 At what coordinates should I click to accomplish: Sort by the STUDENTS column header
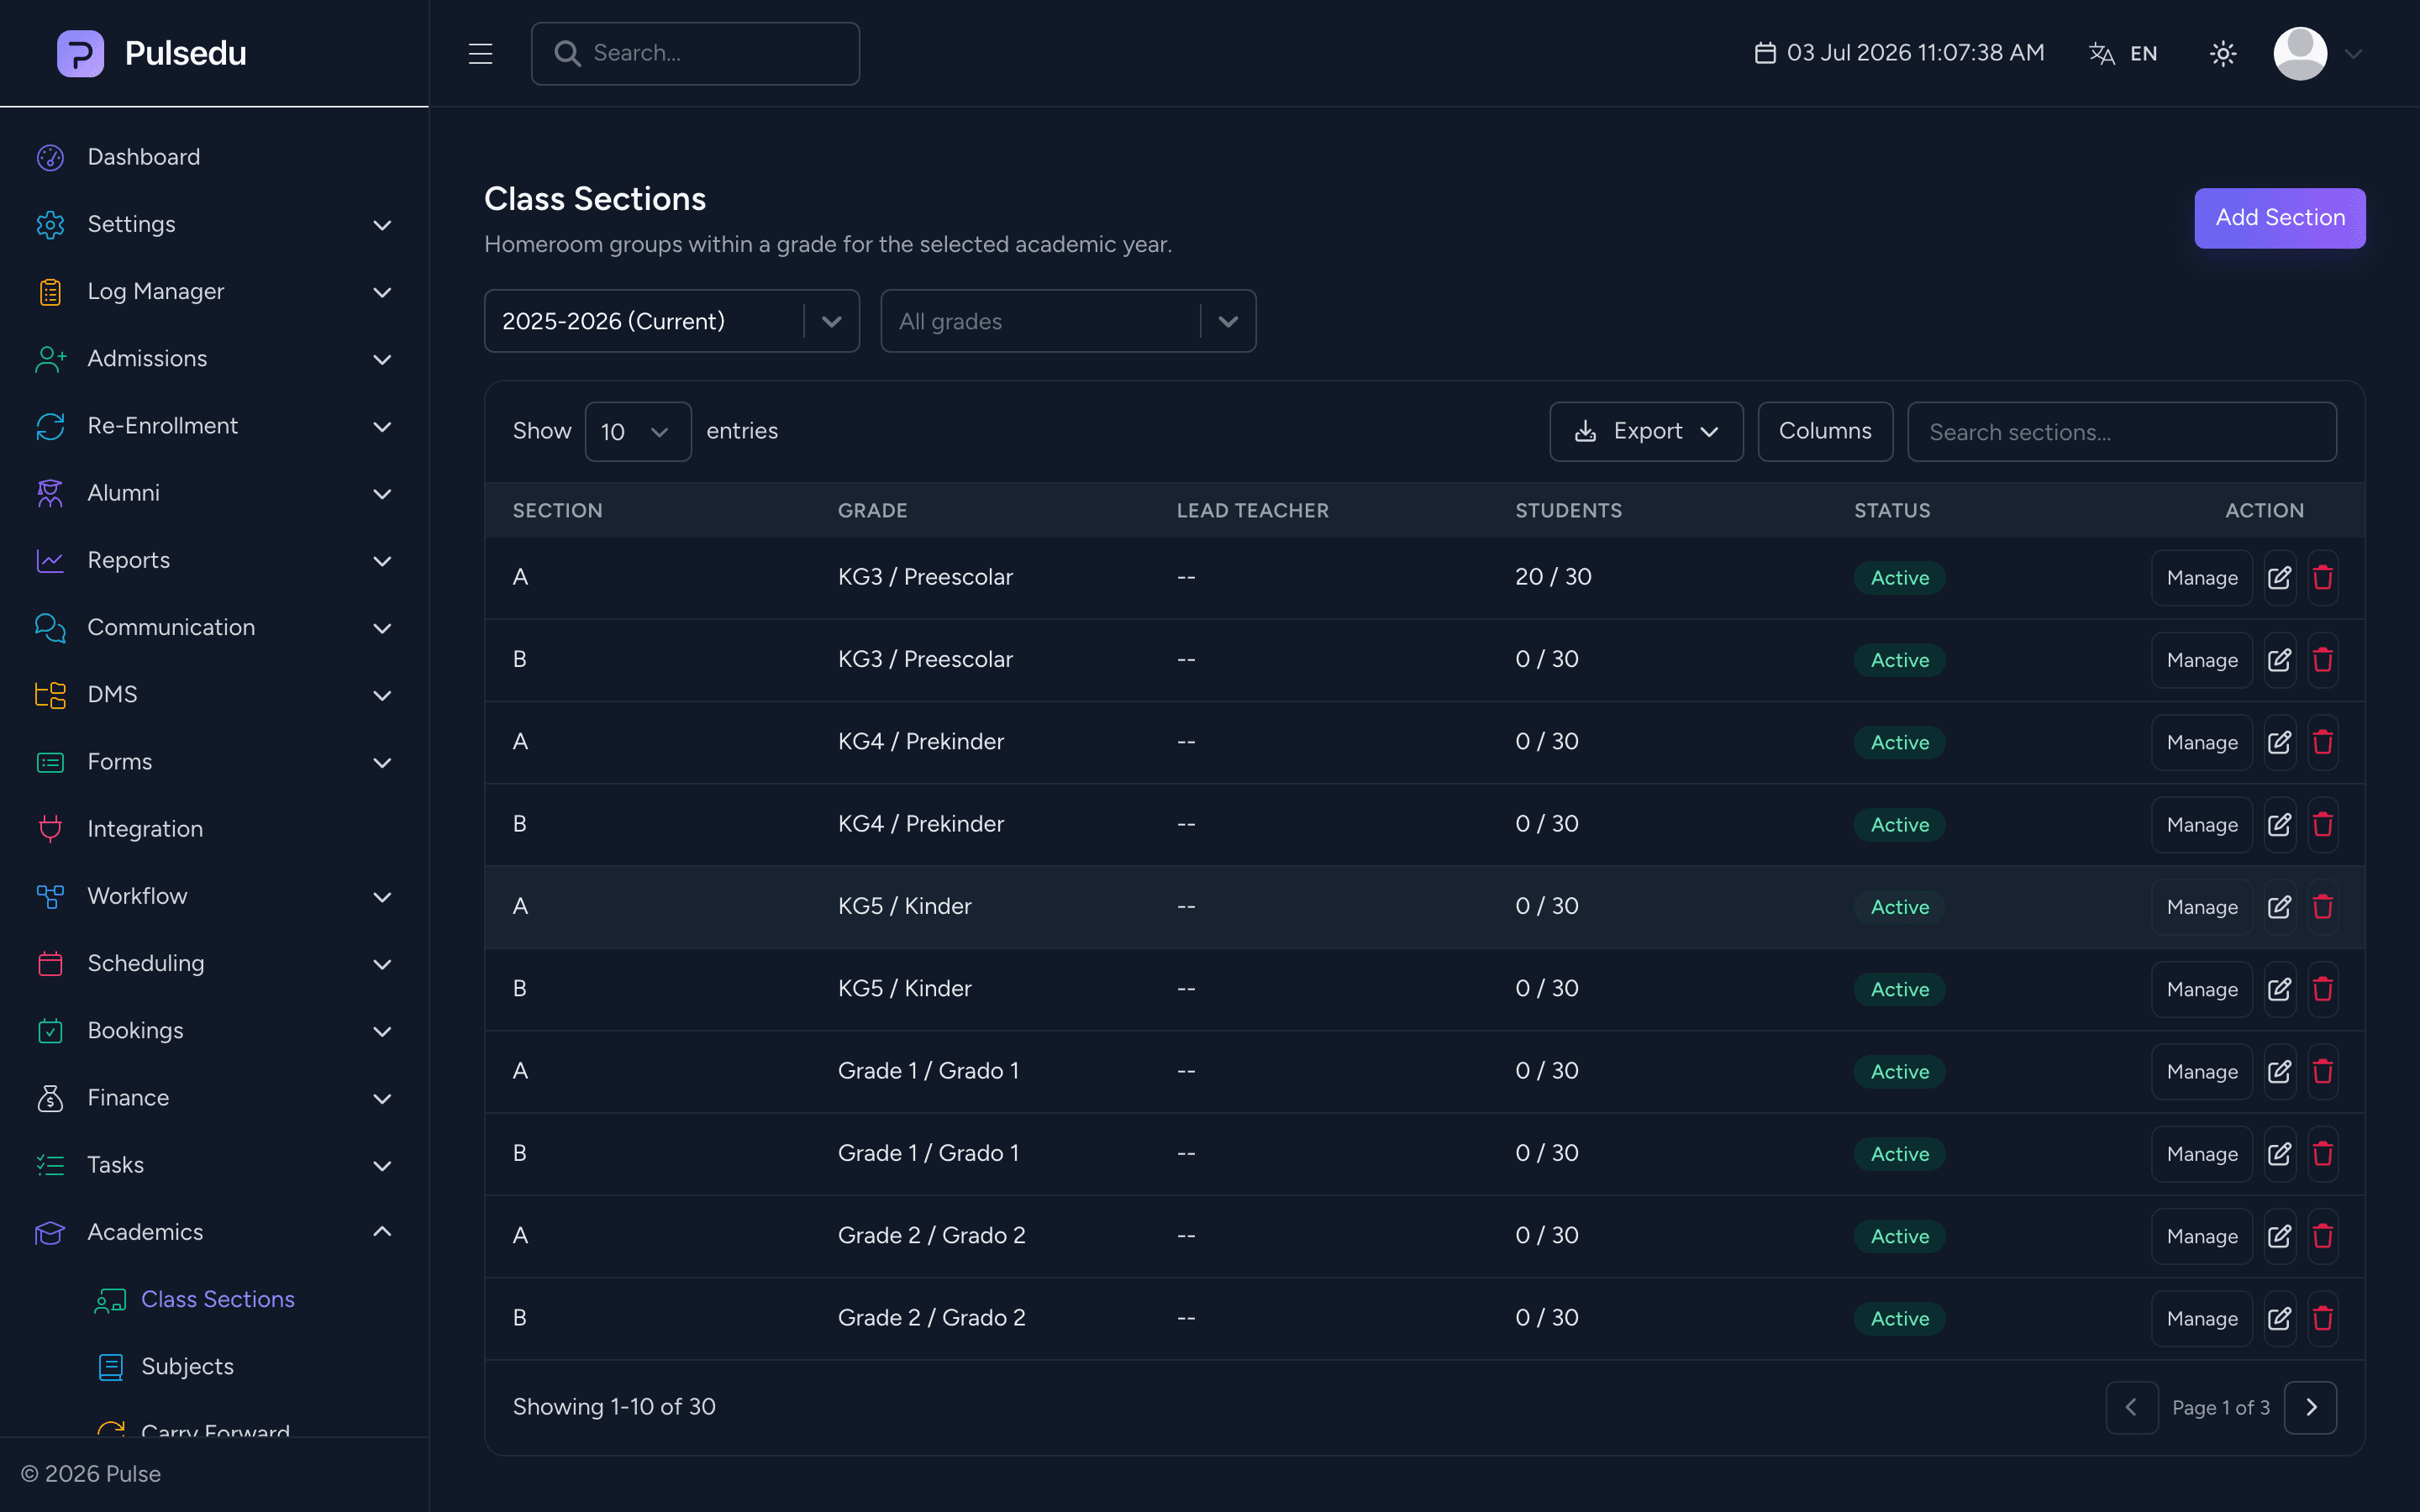click(1567, 510)
